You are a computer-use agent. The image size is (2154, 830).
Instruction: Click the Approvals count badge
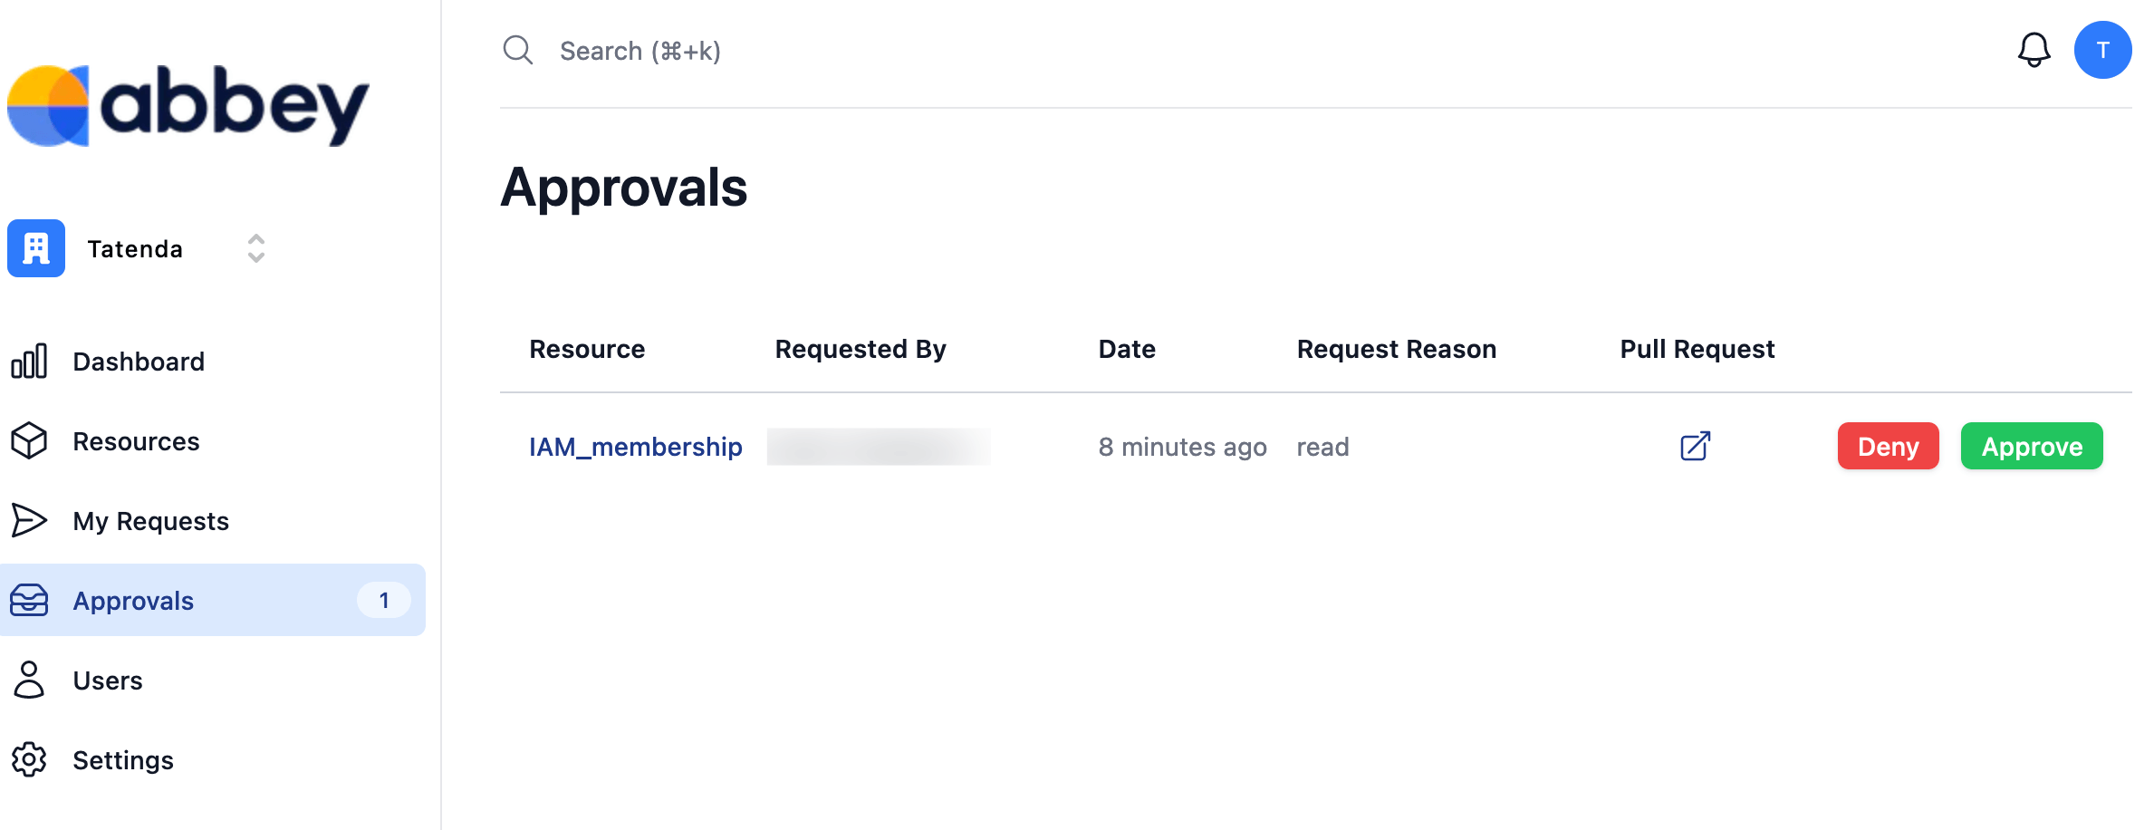(x=384, y=600)
